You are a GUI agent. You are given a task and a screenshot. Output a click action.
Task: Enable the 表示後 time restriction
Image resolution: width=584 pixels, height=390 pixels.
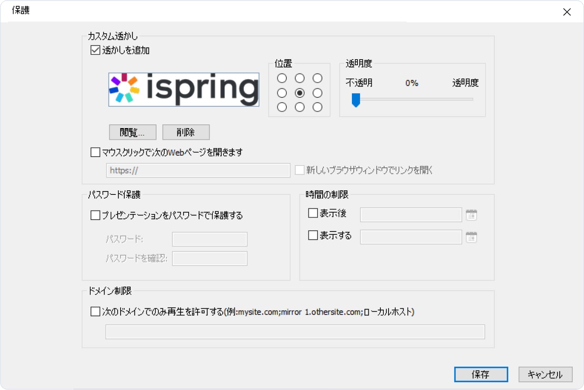313,212
